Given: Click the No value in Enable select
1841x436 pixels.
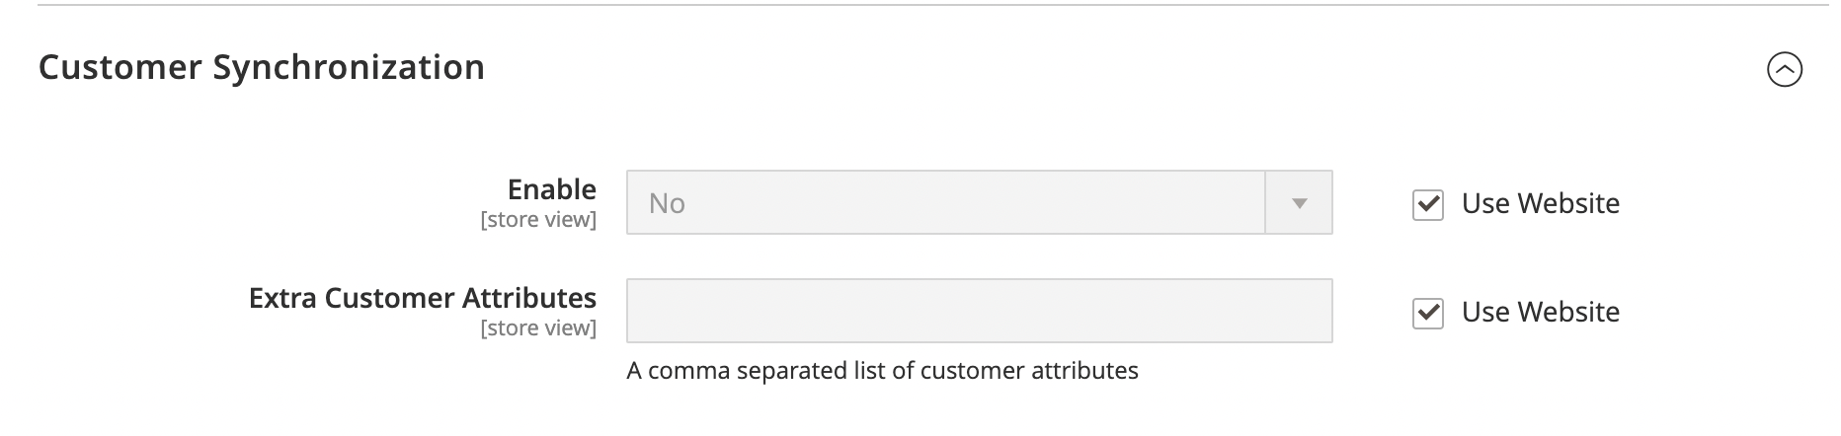Looking at the screenshot, I should [667, 203].
